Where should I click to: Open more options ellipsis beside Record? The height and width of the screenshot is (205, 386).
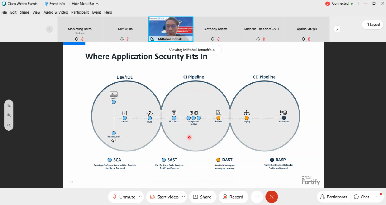pos(257,197)
